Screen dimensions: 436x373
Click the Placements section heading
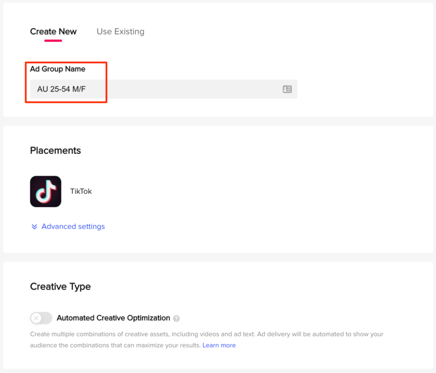[55, 151]
